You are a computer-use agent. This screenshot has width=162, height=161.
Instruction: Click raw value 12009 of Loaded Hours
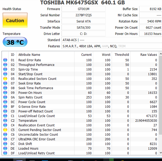[x=152, y=148]
